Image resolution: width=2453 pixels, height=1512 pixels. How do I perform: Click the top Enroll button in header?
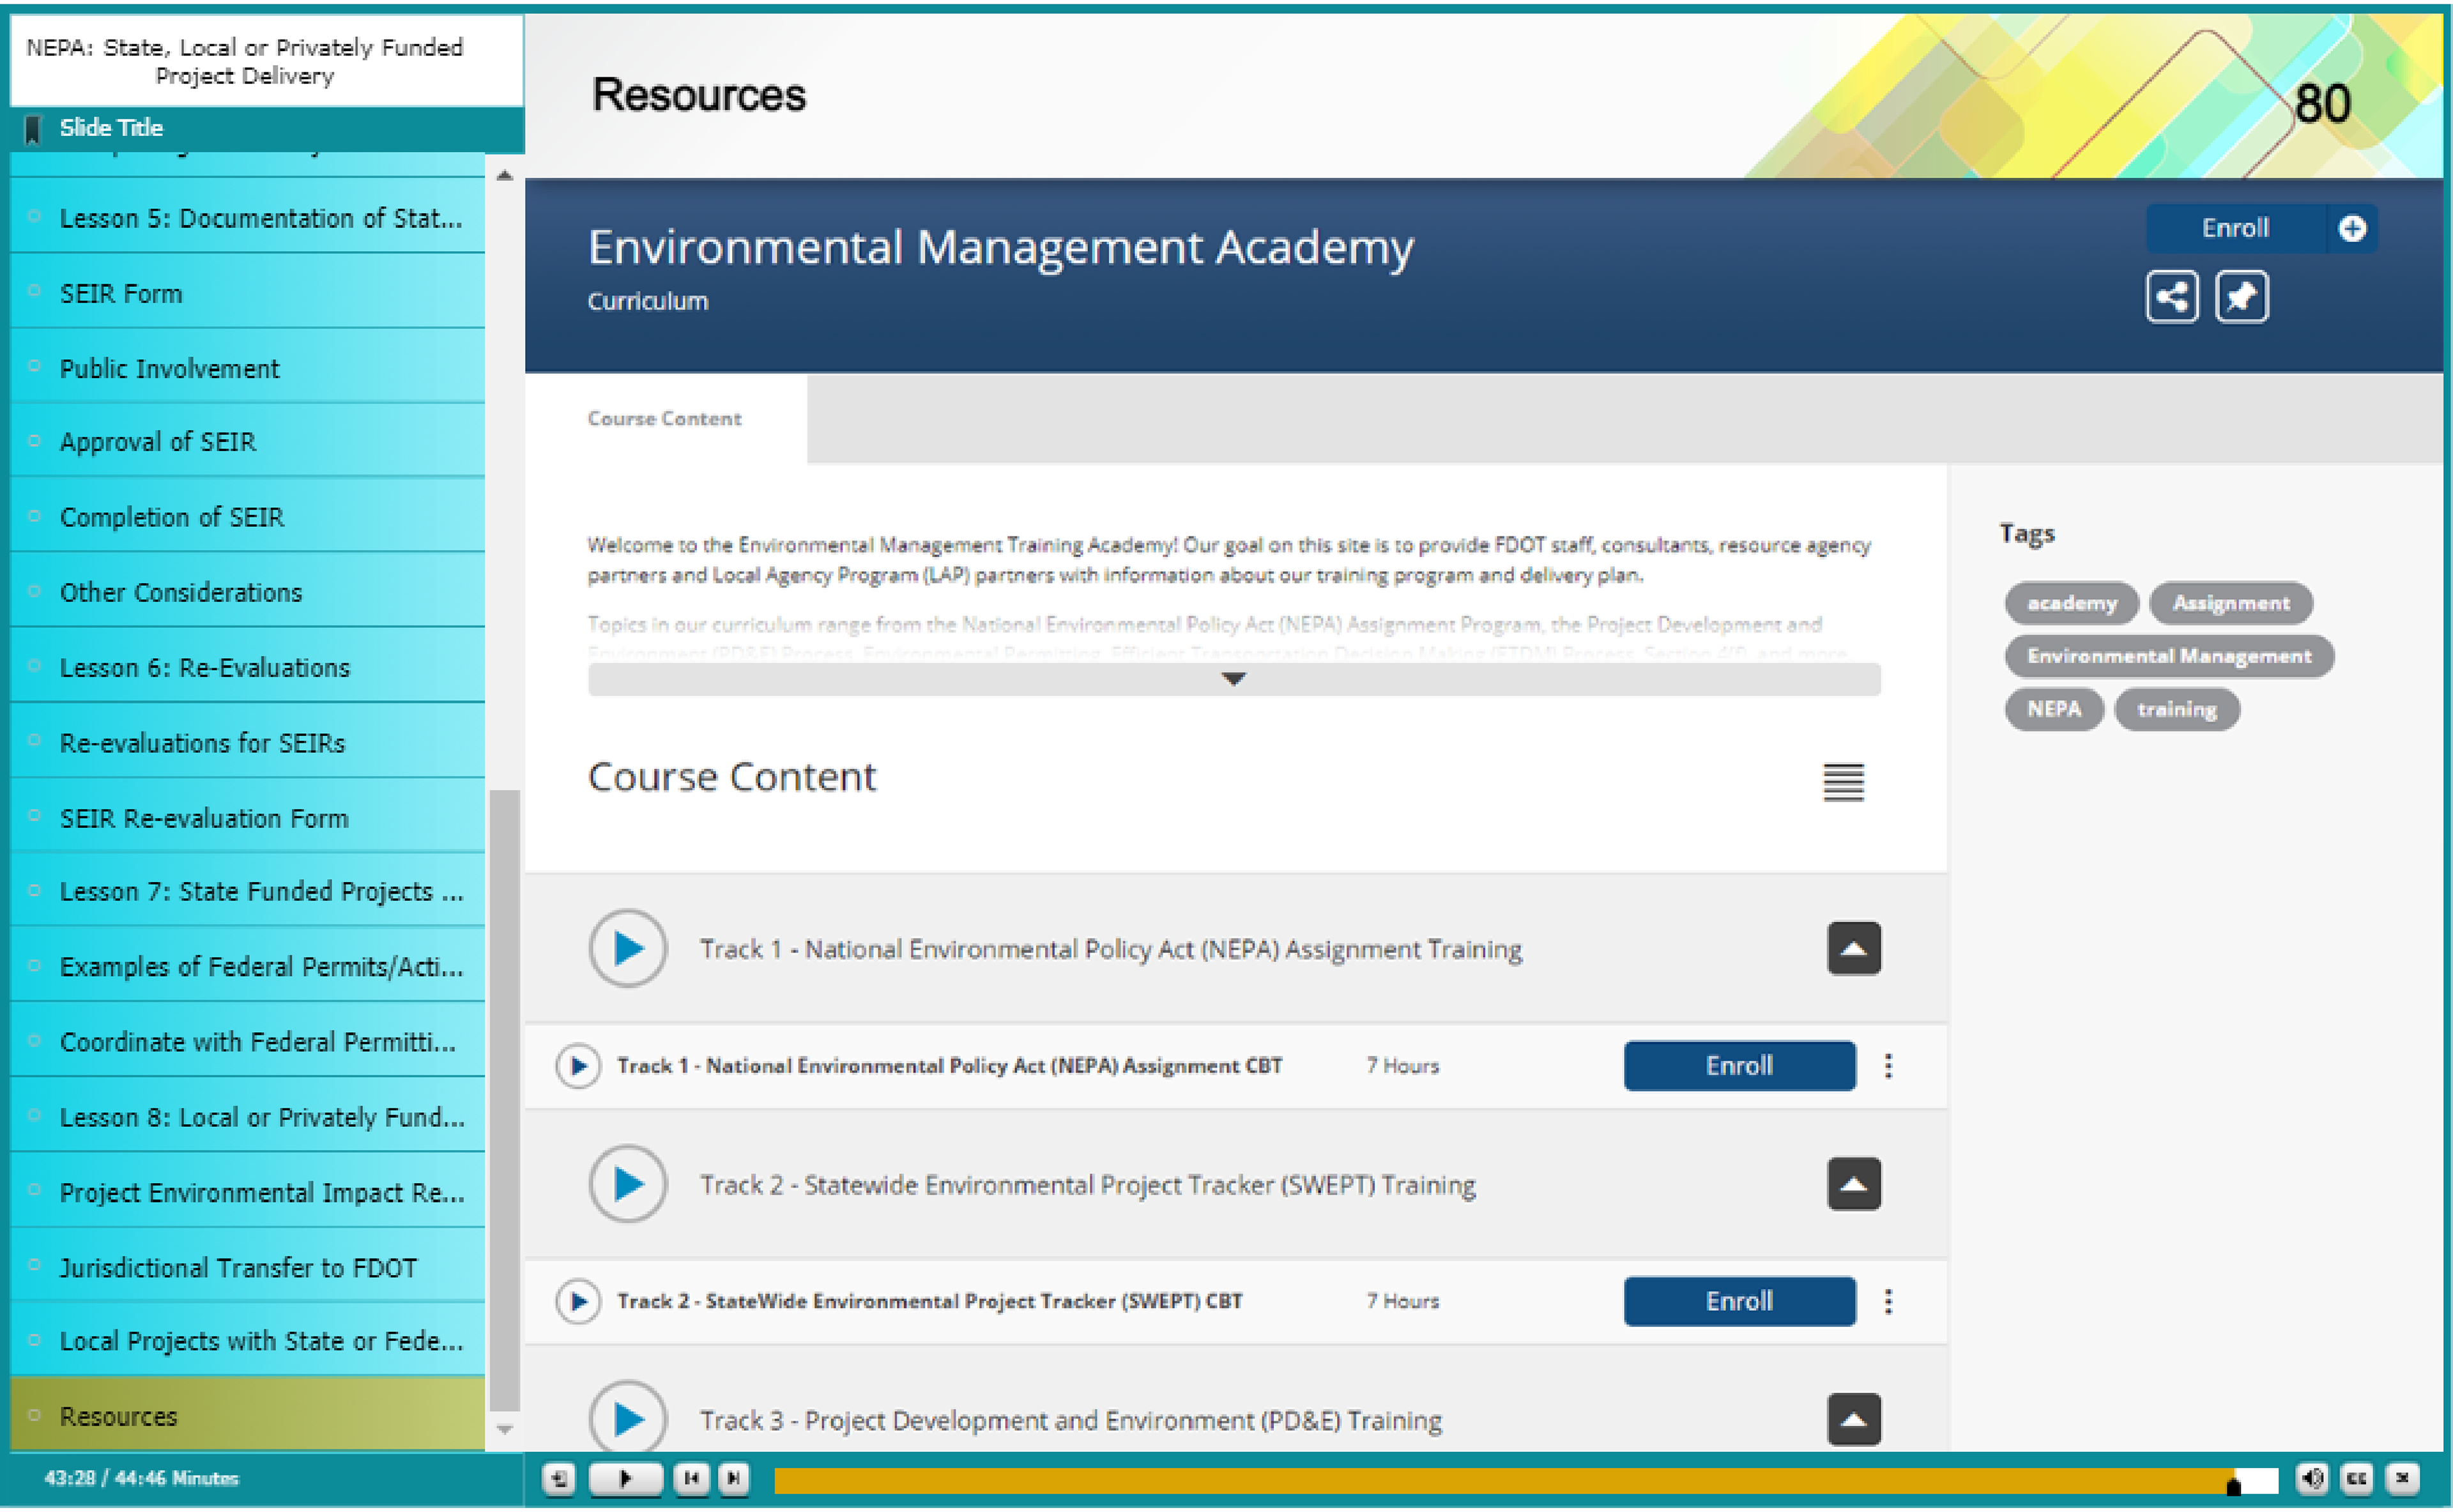coord(2236,229)
